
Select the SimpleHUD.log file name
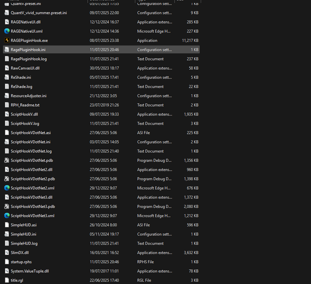pyautogui.click(x=24, y=243)
